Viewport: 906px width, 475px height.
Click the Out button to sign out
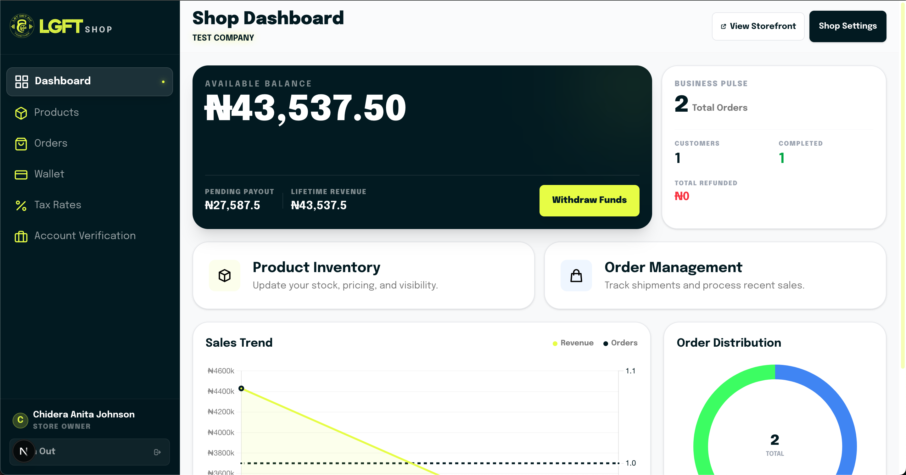click(90, 451)
